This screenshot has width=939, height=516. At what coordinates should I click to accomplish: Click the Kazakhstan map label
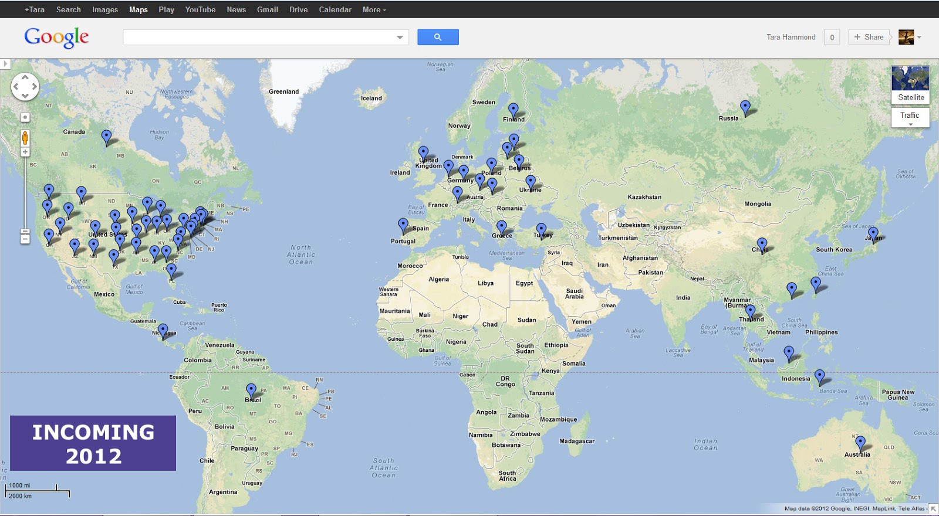pyautogui.click(x=644, y=197)
